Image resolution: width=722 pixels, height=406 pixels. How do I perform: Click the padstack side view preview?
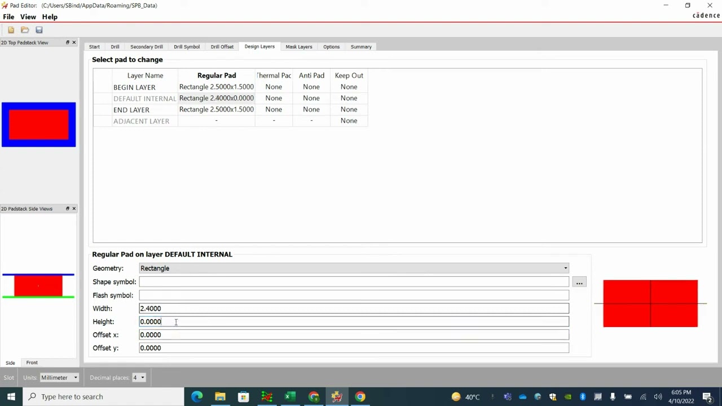tap(38, 286)
